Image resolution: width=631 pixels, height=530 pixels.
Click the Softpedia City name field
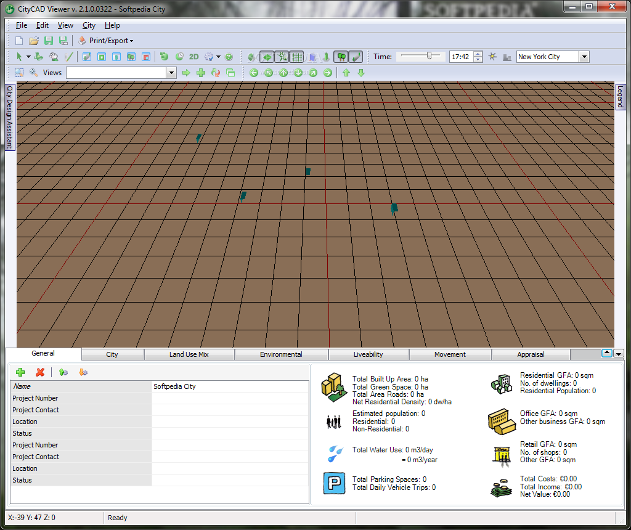[230, 386]
